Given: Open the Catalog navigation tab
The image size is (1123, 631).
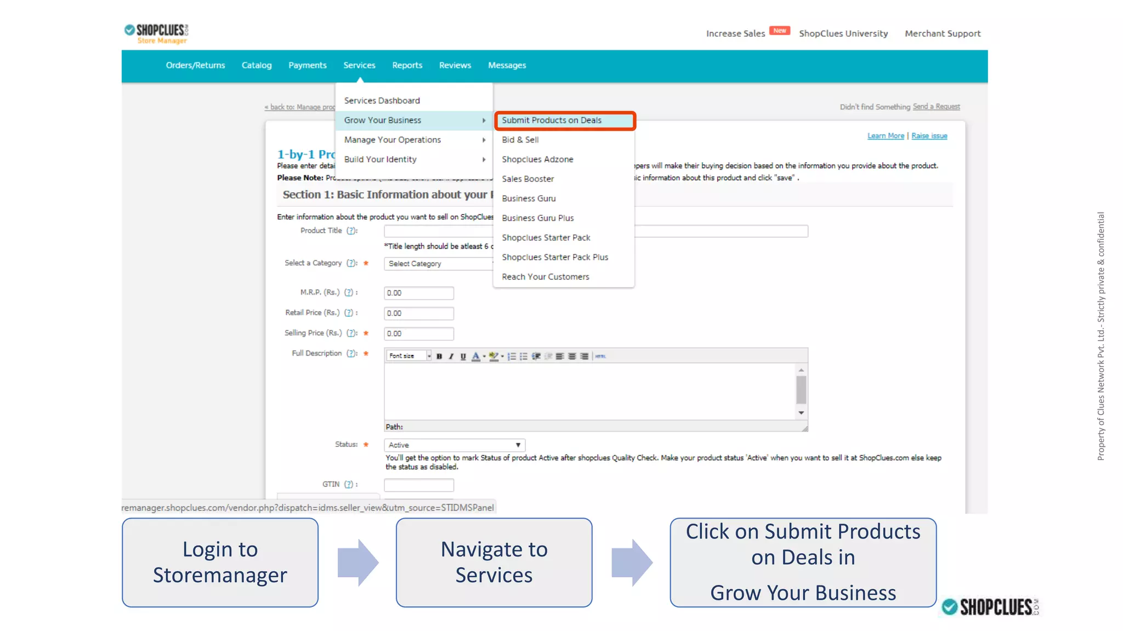Looking at the screenshot, I should 257,65.
